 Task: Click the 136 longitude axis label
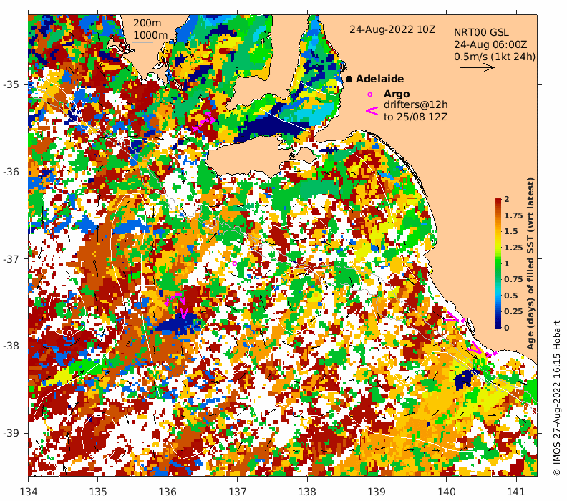tap(168, 492)
